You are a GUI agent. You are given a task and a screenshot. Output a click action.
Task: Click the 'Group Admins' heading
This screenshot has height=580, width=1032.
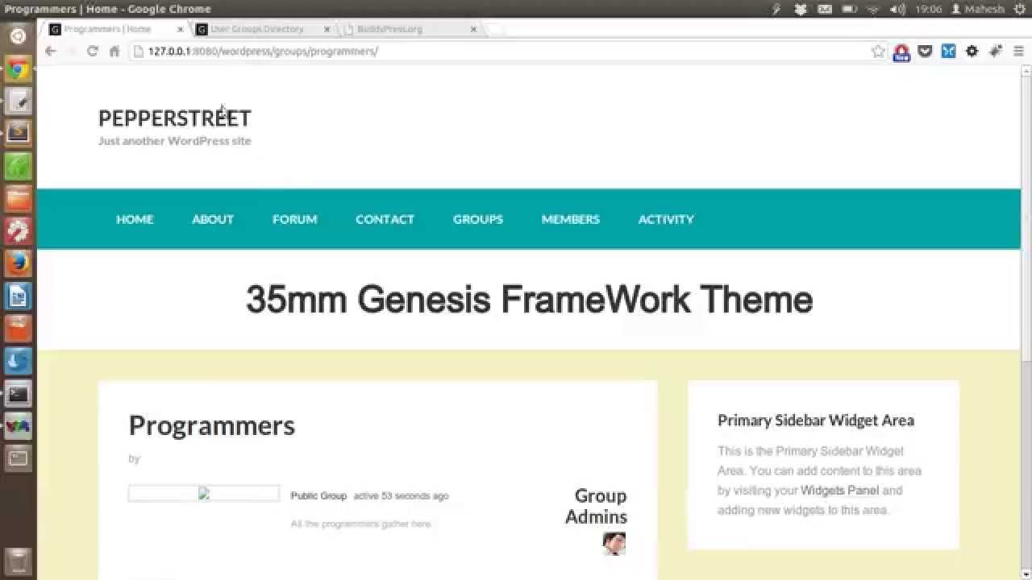coord(596,506)
